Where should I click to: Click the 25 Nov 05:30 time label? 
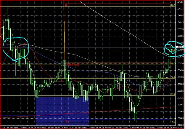(x=108, y=128)
